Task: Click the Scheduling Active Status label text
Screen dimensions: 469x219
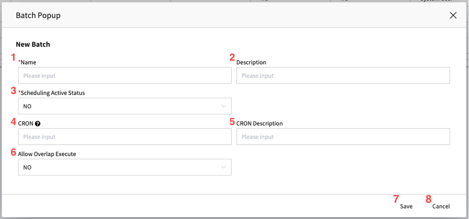Action: coord(51,93)
